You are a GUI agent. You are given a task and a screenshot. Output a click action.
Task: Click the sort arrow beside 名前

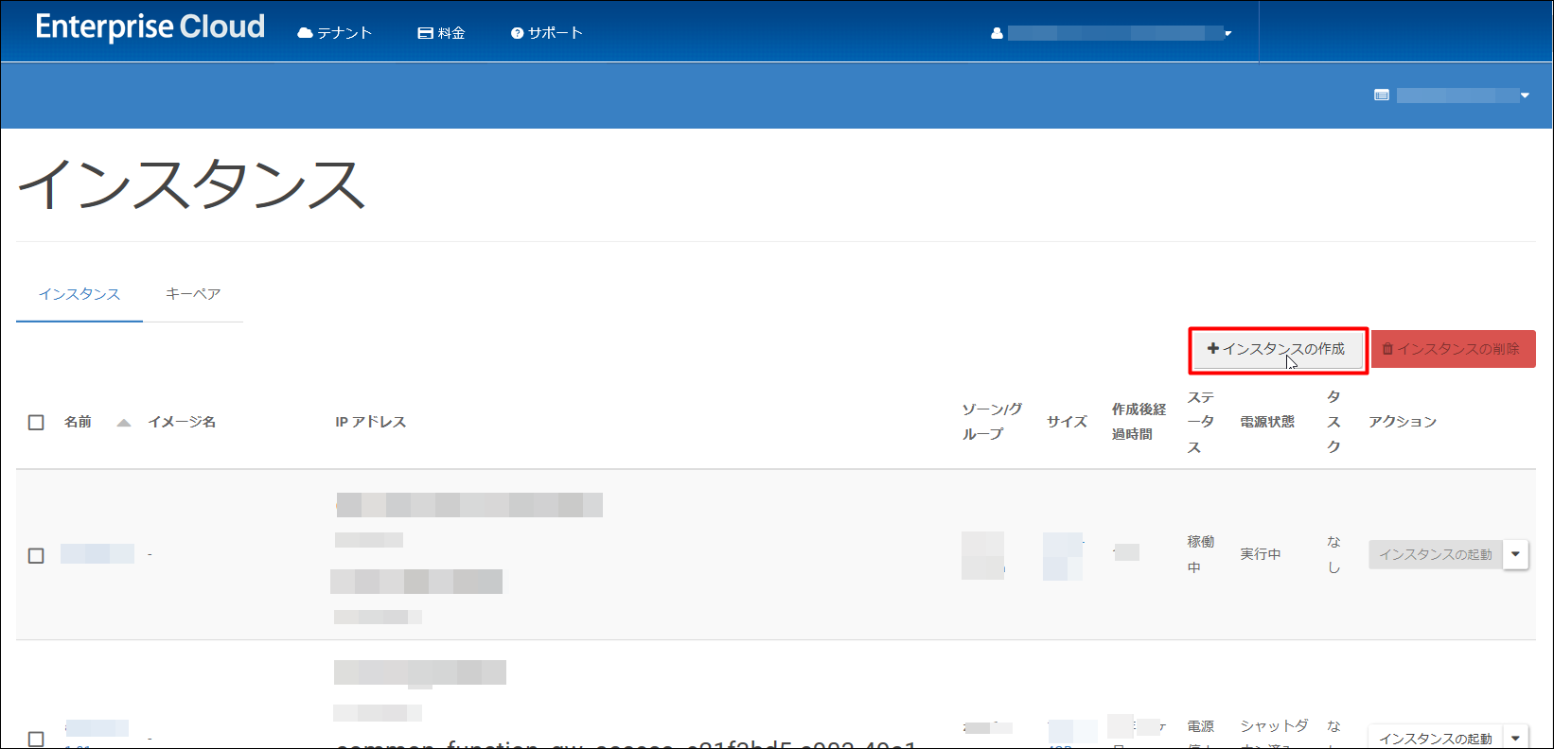(x=123, y=423)
